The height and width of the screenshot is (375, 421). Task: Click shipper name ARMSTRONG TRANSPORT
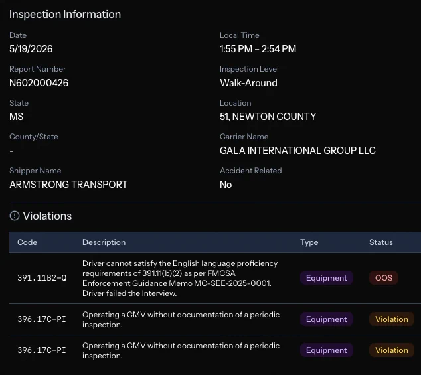pyautogui.click(x=68, y=184)
